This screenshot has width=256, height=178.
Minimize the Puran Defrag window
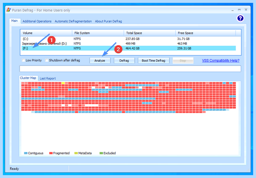click(x=233, y=10)
